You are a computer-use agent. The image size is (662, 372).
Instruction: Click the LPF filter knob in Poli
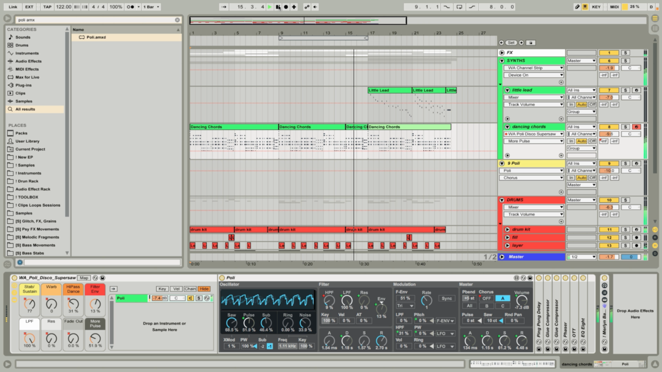point(348,300)
